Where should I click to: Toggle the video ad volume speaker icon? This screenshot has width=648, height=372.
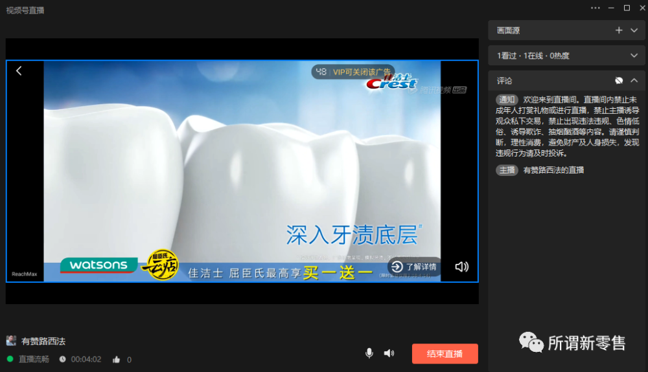[461, 267]
